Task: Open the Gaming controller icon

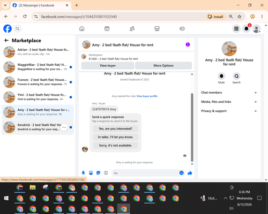Action: pyautogui.click(x=182, y=28)
